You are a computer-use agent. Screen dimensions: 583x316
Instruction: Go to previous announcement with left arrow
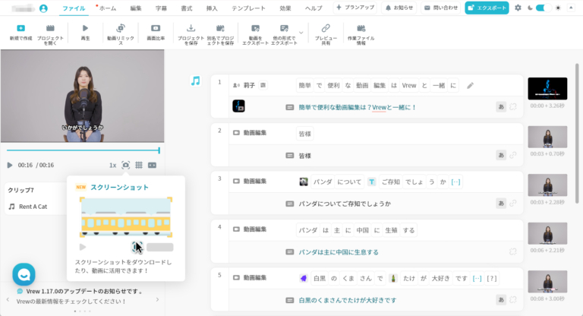point(8,299)
